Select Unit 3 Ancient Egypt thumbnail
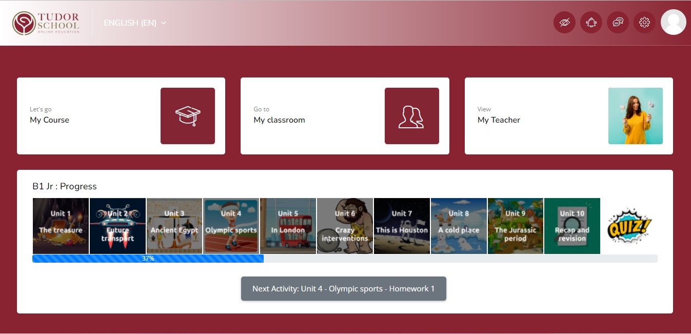 pos(174,226)
